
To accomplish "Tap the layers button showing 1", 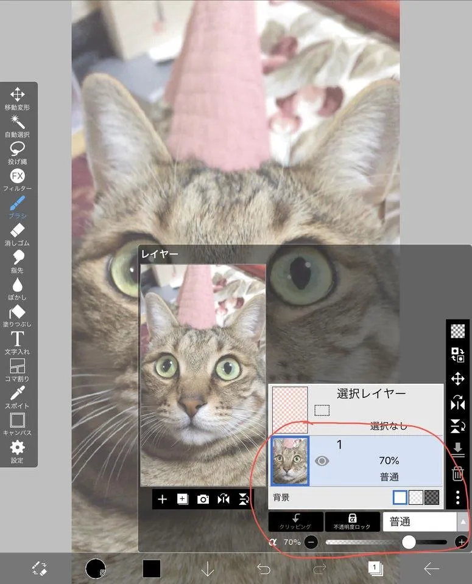I will point(375,568).
